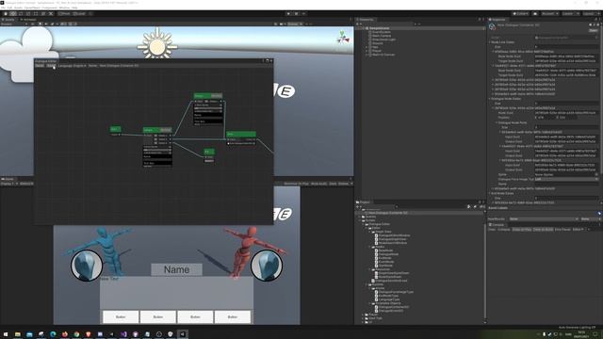603x339 pixels.
Task: Collapse the Node Link Datas foldout
Action: coord(490,41)
